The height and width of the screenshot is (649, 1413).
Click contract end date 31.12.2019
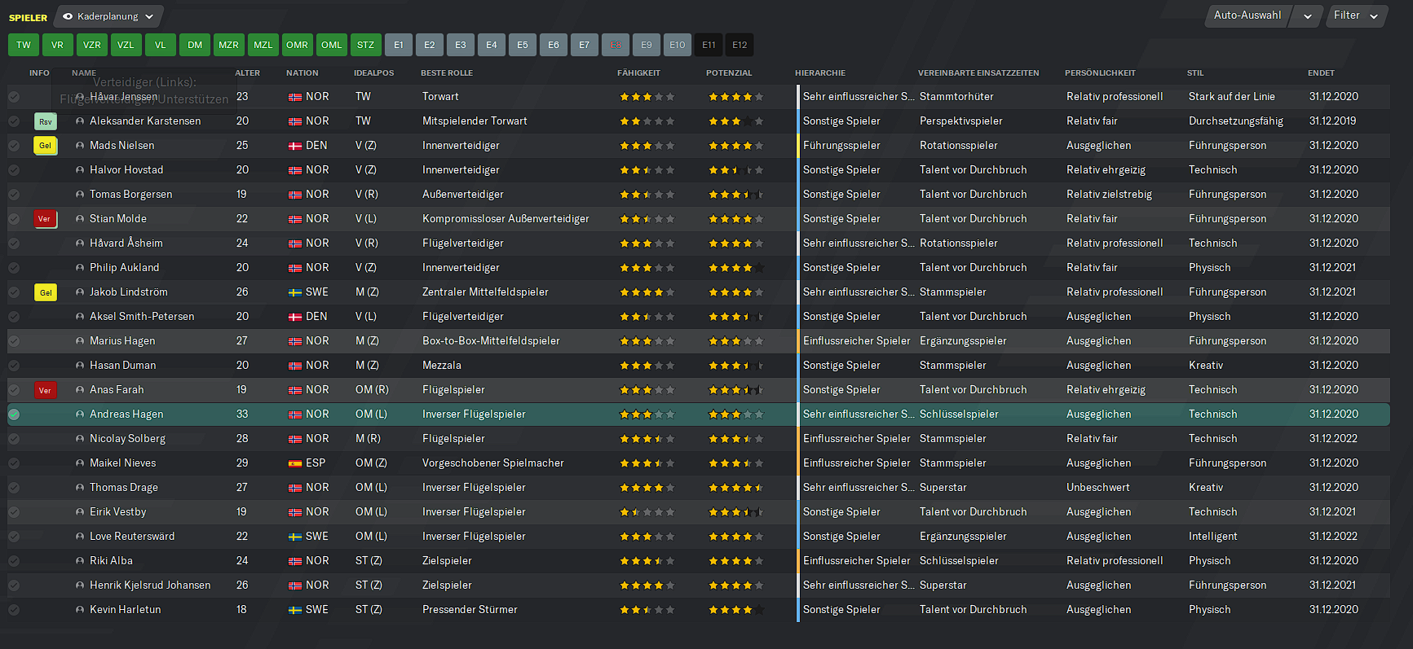point(1333,121)
